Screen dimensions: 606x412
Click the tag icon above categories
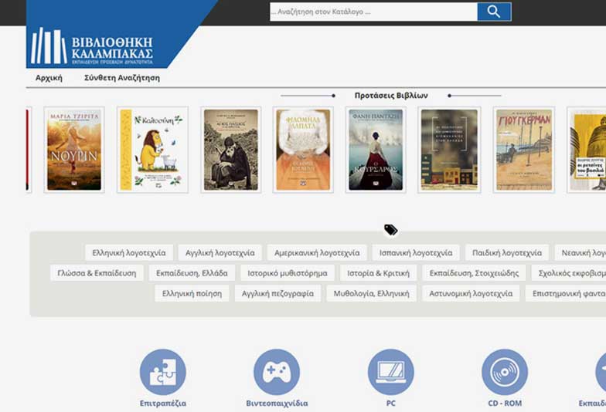(391, 230)
